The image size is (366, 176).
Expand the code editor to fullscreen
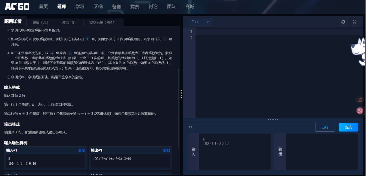tap(355, 22)
